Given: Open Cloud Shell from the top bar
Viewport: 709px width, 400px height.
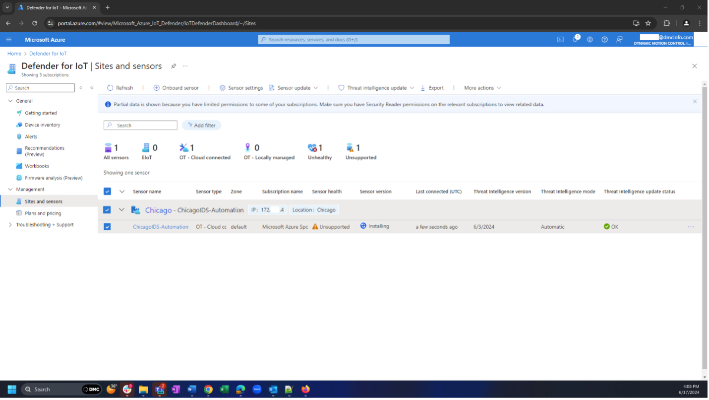Looking at the screenshot, I should point(560,40).
